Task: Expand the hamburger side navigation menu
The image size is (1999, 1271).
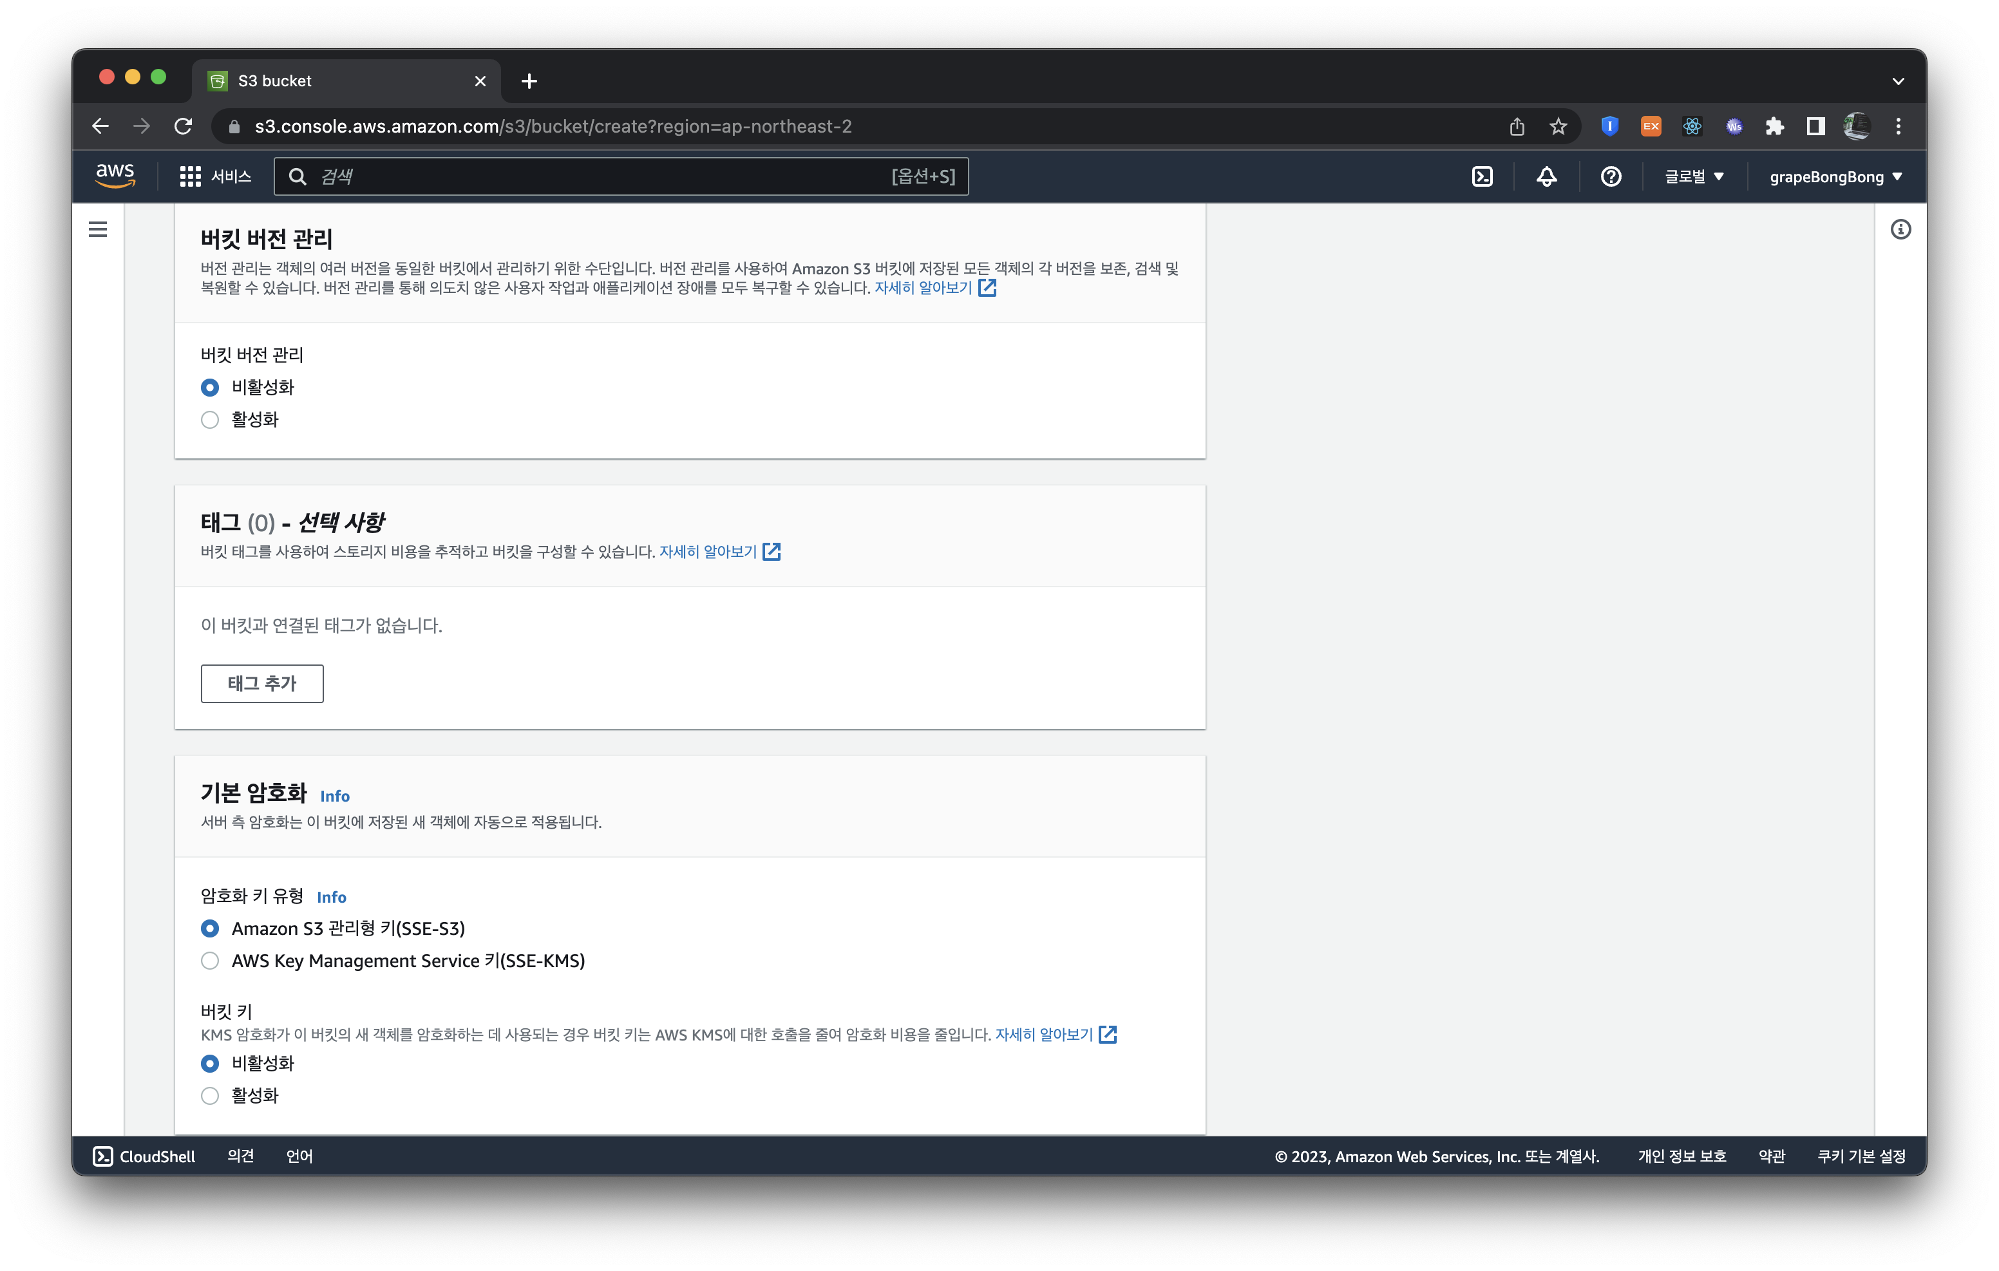Action: [98, 229]
